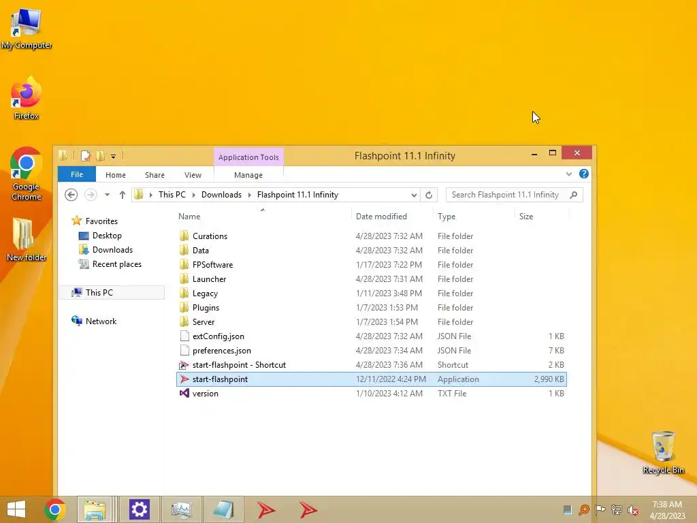The width and height of the screenshot is (697, 523).
Task: Click the network tray icon
Action: click(x=616, y=510)
